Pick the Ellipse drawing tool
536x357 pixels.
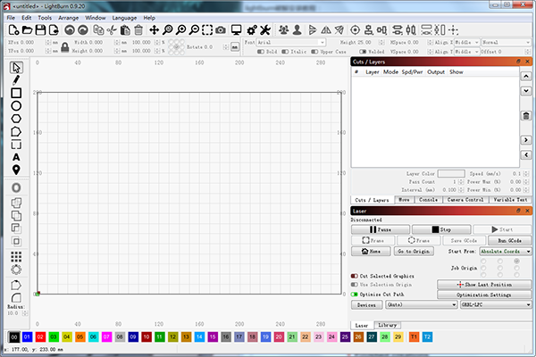click(x=16, y=106)
